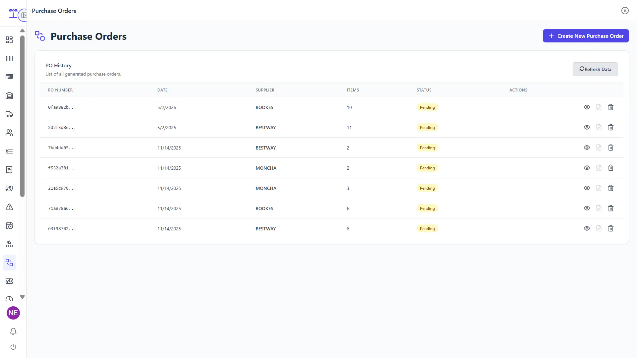This screenshot has width=637, height=358.
Task: Delete purchase order f532a381
Action: 611,168
